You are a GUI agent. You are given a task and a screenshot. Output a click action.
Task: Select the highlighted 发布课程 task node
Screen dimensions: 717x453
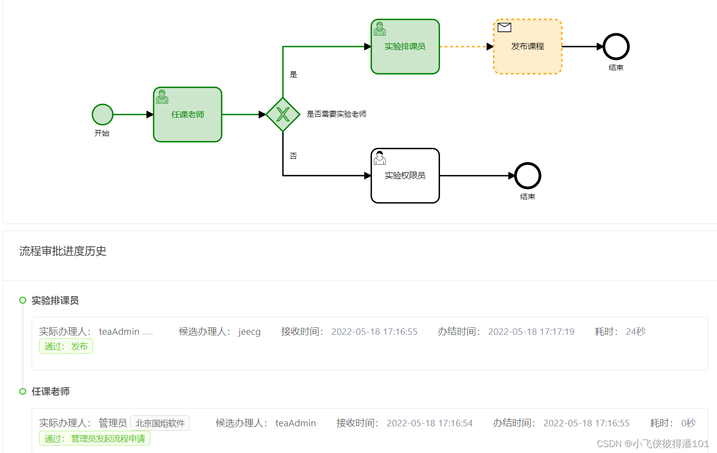(527, 46)
